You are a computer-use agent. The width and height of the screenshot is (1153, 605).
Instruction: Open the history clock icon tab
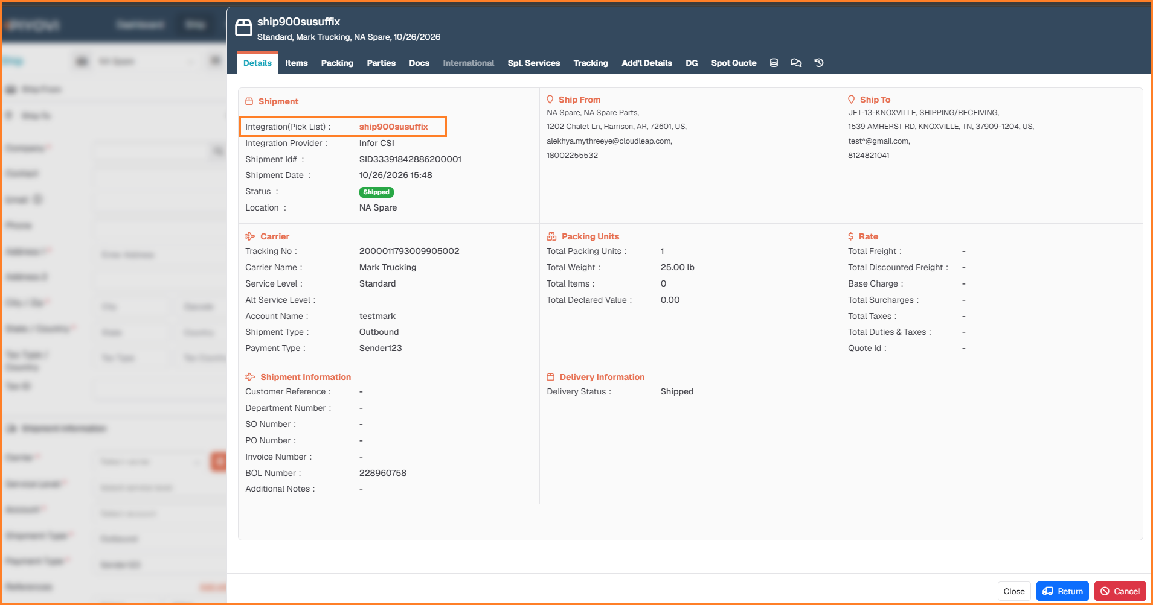(x=819, y=63)
